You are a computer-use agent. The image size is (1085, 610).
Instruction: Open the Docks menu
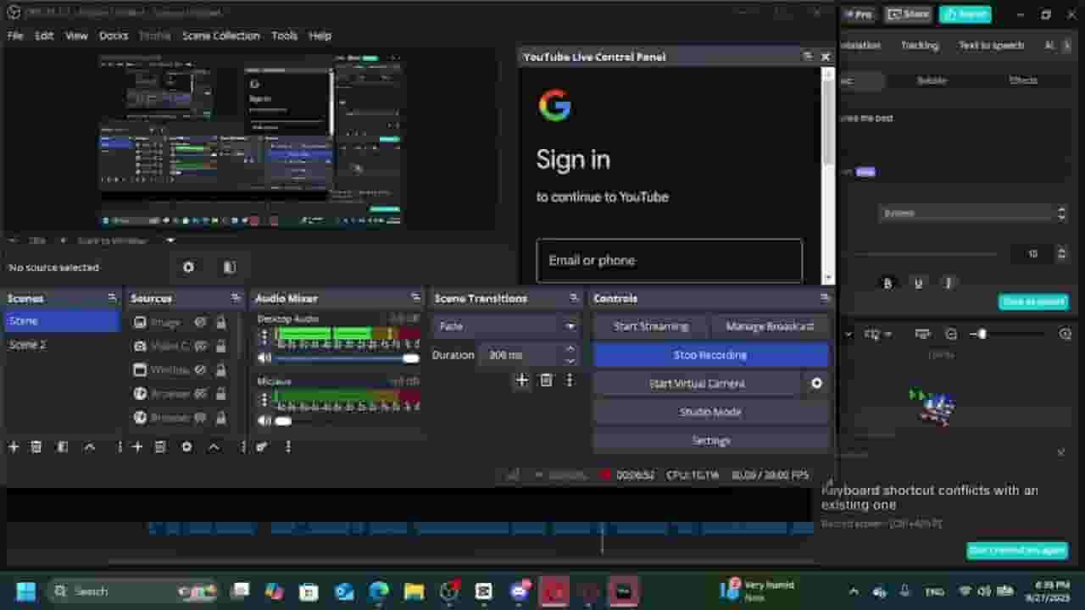click(114, 36)
